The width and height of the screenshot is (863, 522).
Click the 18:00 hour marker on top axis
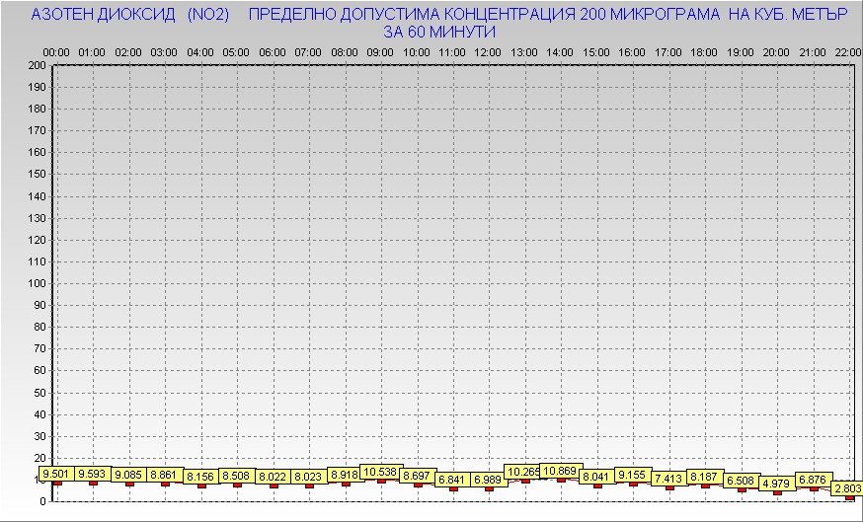[704, 51]
